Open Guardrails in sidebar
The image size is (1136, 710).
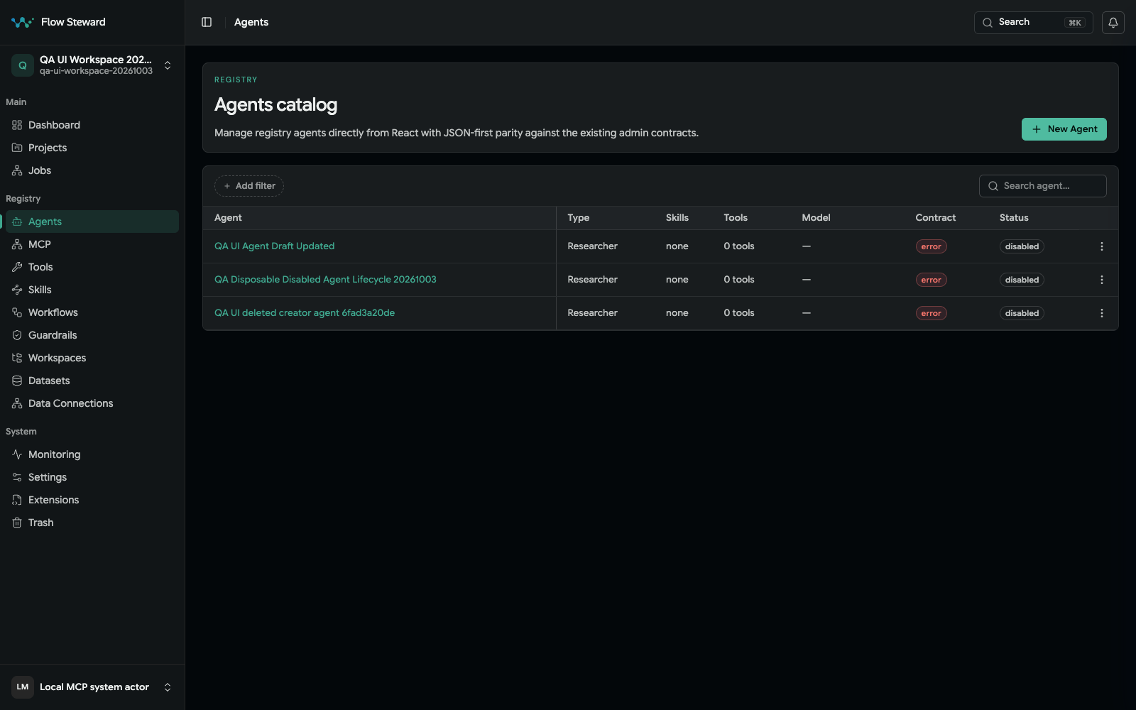[92, 335]
